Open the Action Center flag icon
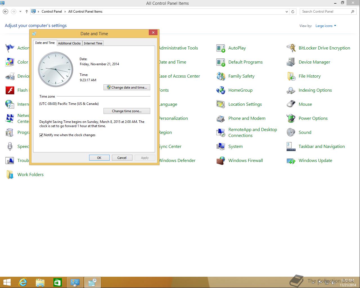Viewport: 360px width, 288px height. [10, 48]
